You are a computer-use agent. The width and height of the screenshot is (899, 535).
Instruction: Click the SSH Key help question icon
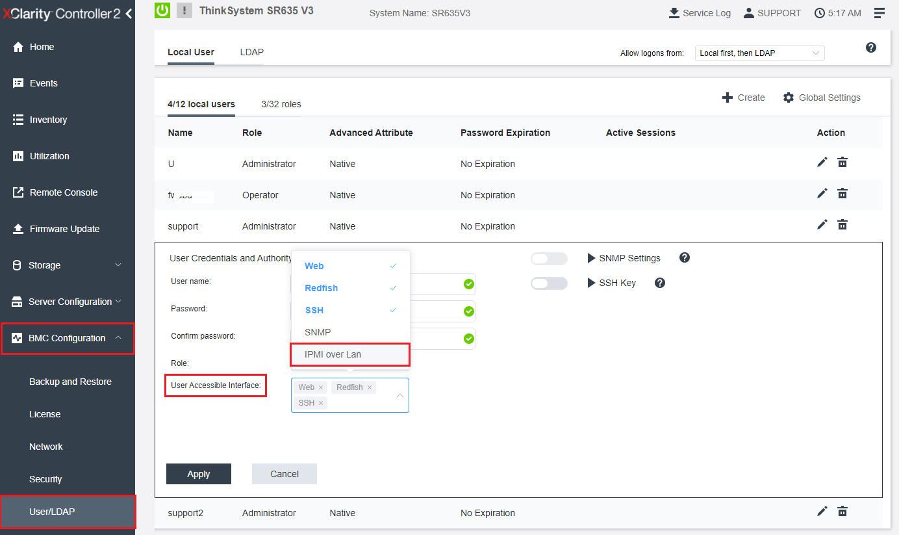660,283
